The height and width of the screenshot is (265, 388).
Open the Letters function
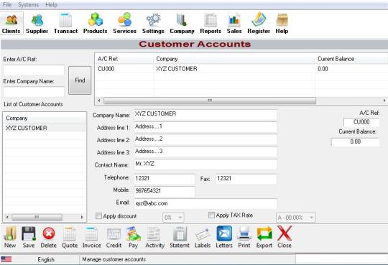[x=224, y=237]
